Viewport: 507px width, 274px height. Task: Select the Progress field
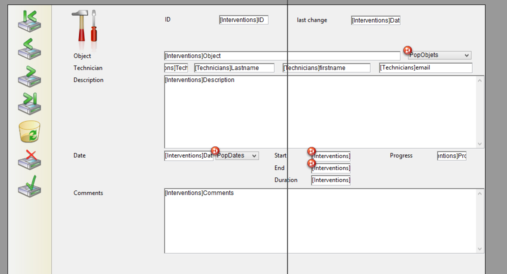coord(451,156)
